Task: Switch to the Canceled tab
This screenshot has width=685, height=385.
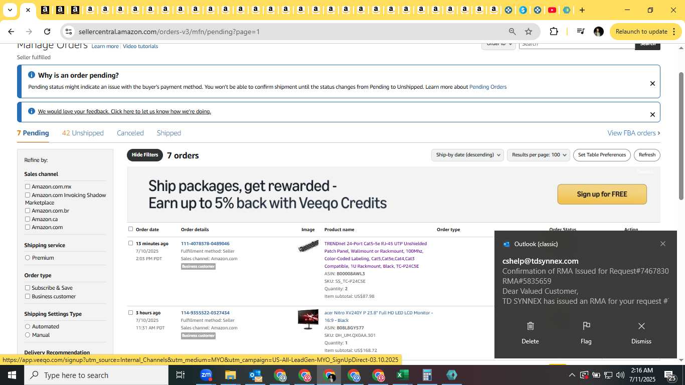Action: 130,133
